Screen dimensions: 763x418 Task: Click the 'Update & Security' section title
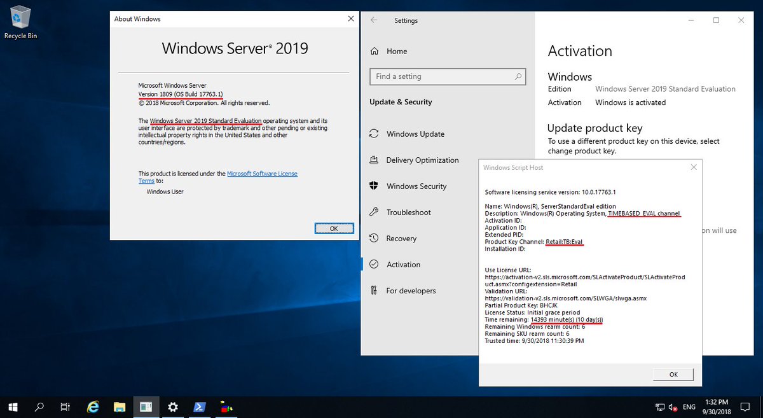pyautogui.click(x=401, y=102)
